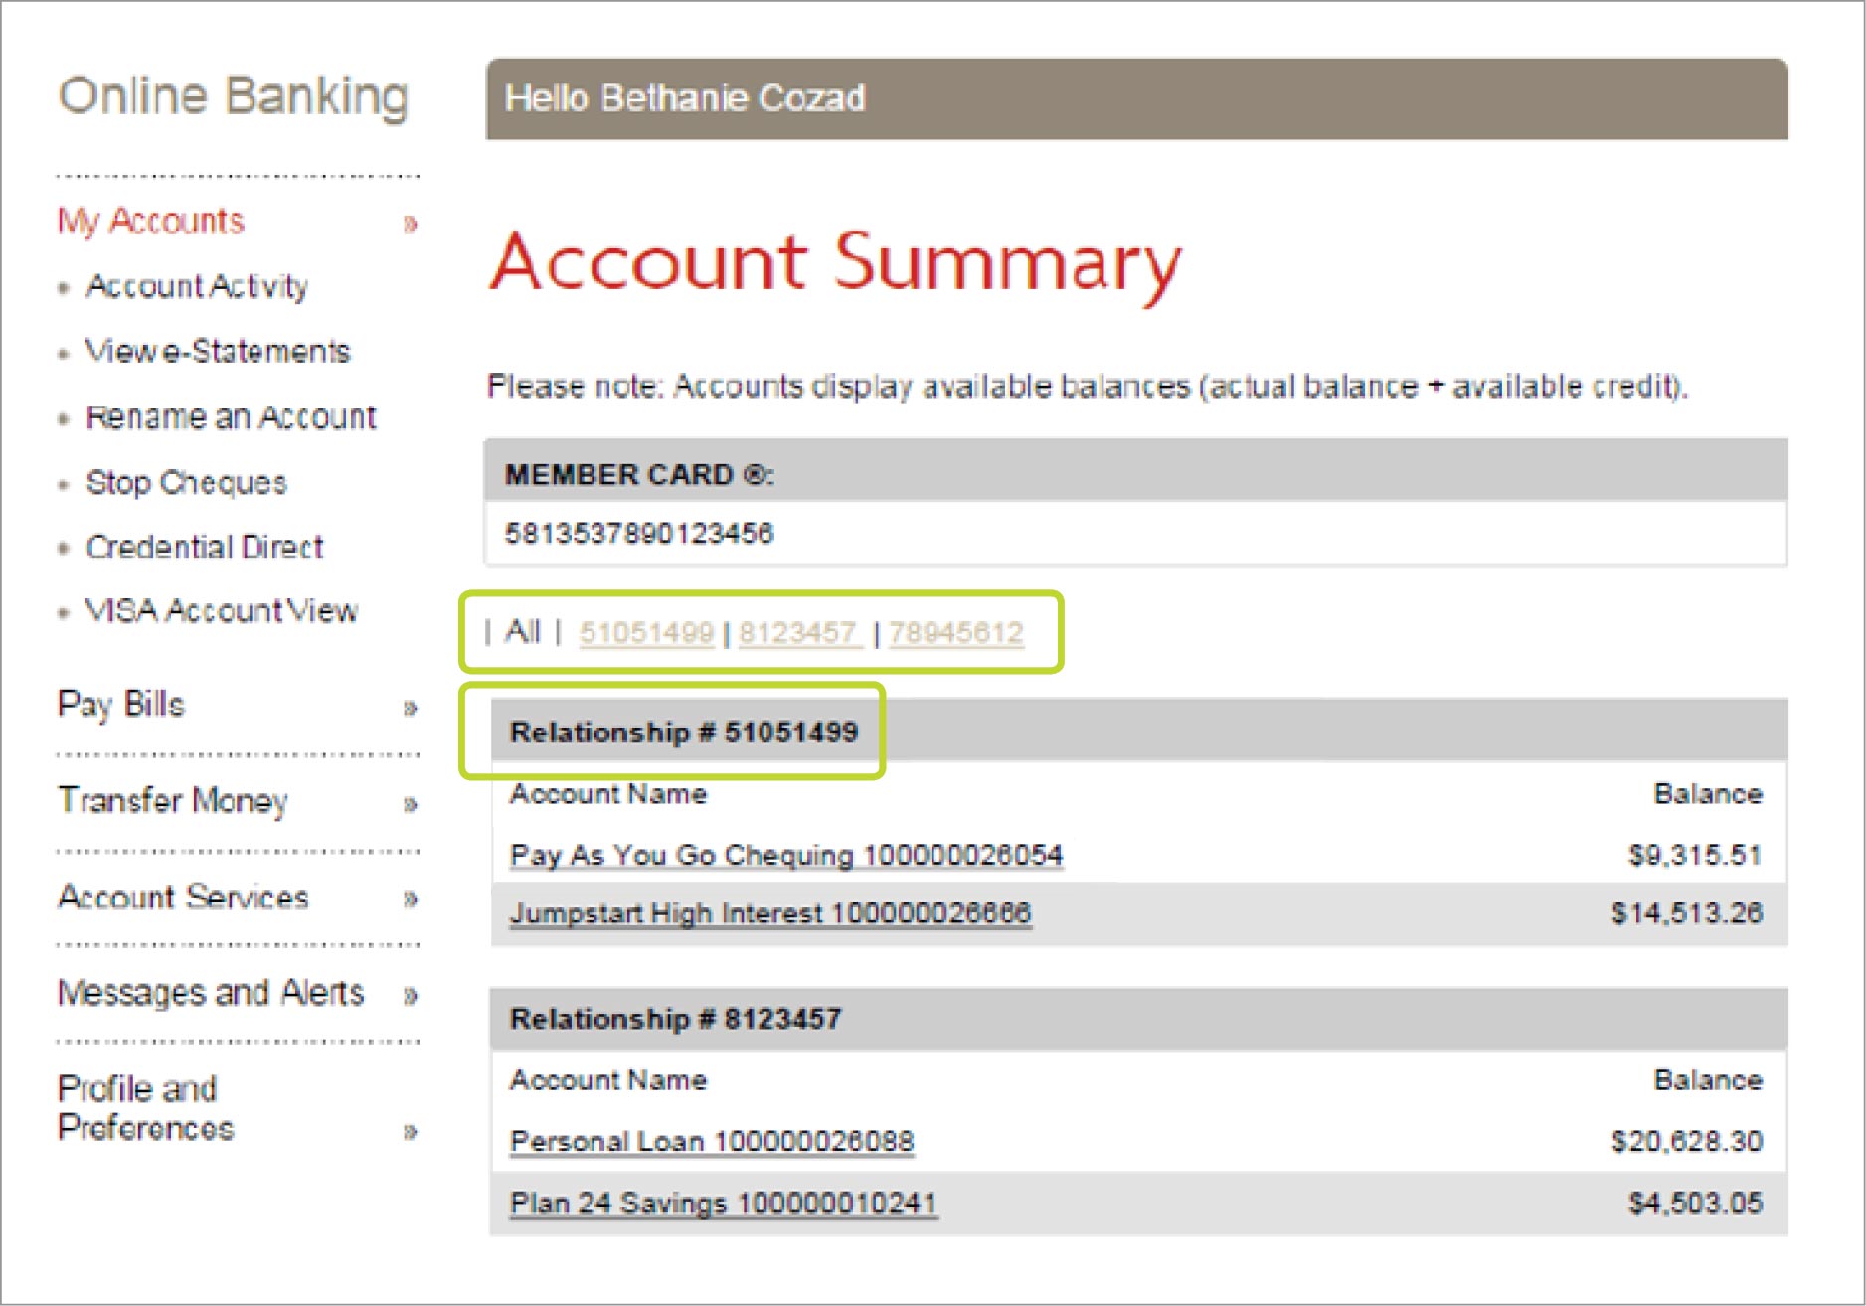This screenshot has width=1866, height=1306.
Task: Select Rename an Account option
Action: (231, 417)
